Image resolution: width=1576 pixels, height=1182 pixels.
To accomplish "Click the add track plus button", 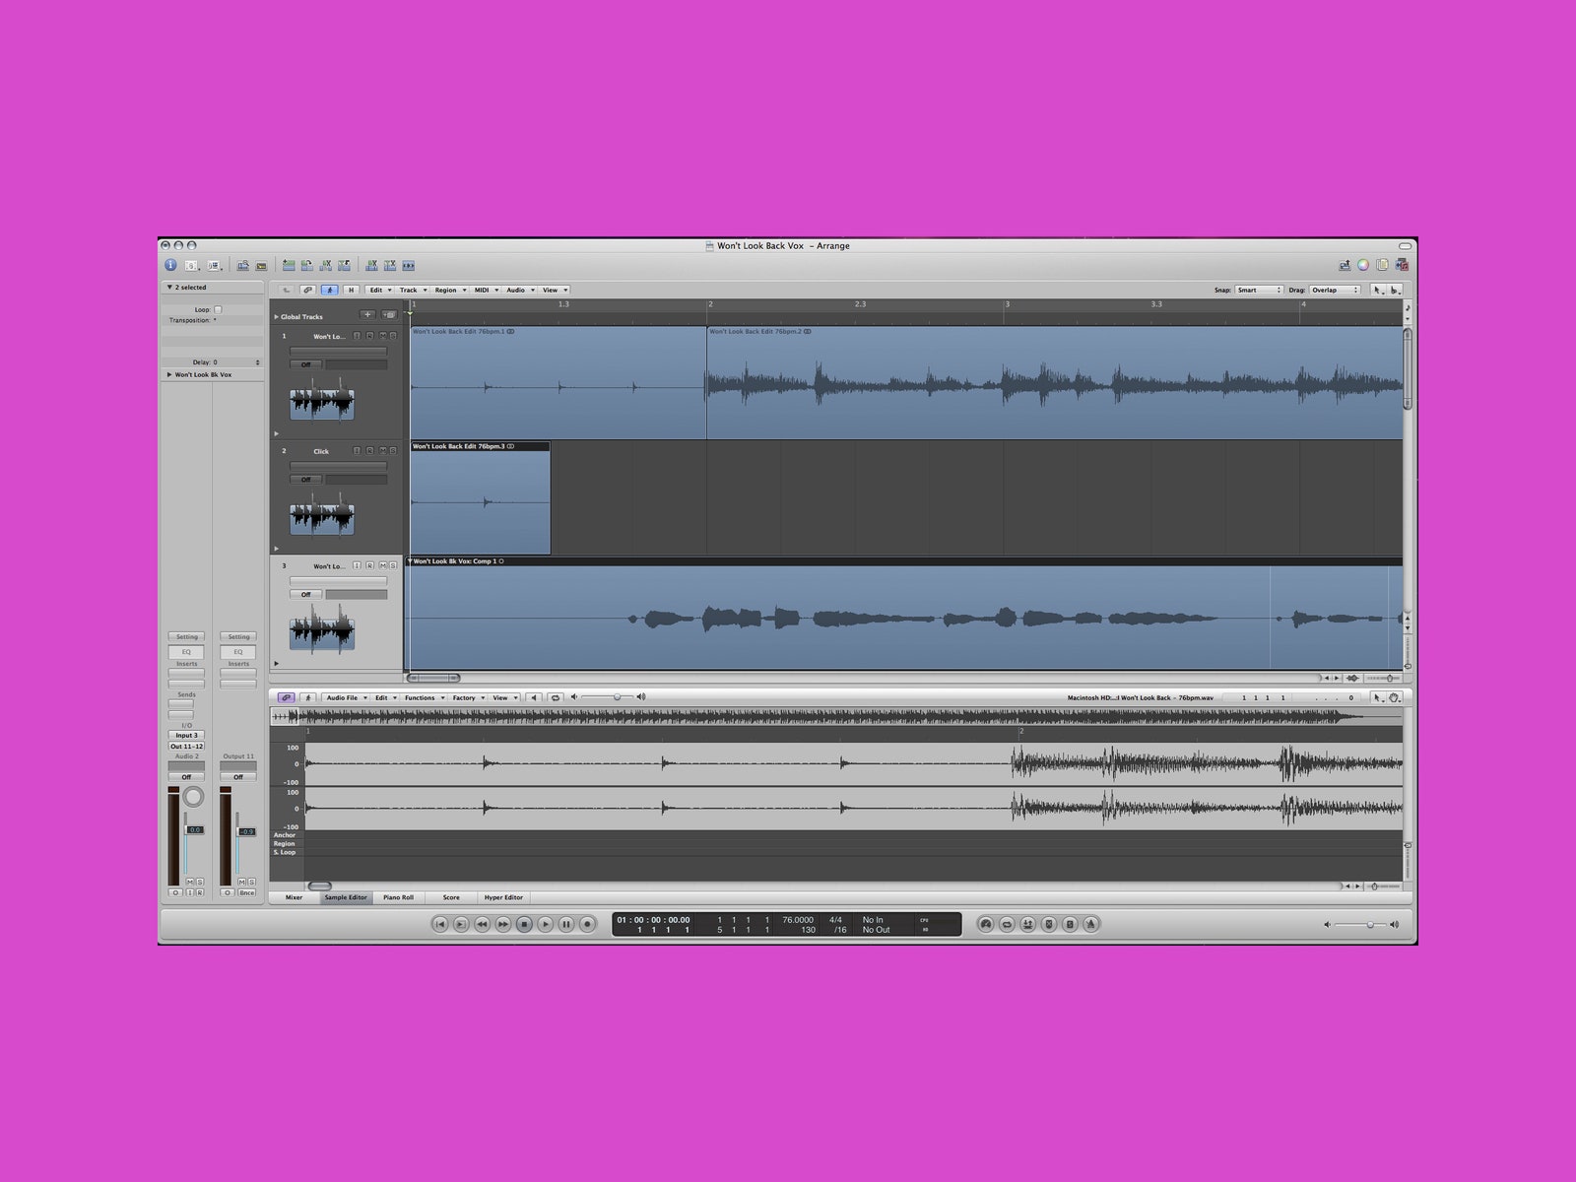I will coord(367,315).
